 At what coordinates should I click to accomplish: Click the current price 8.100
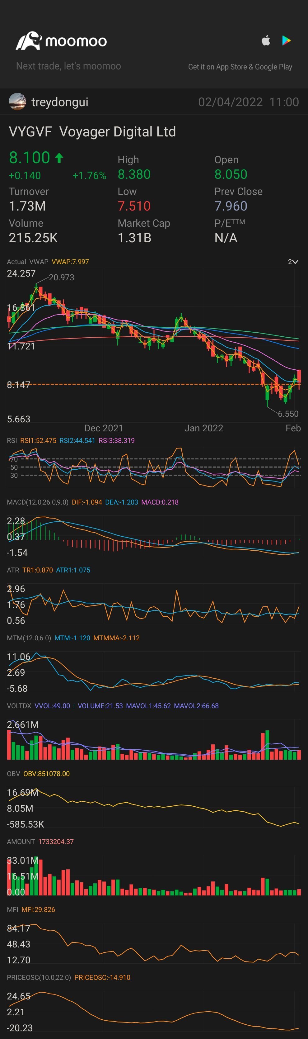click(x=30, y=158)
